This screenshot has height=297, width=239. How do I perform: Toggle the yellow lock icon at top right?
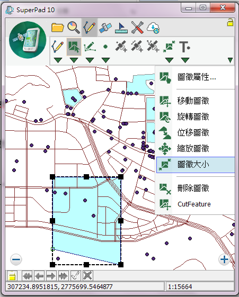point(230,22)
